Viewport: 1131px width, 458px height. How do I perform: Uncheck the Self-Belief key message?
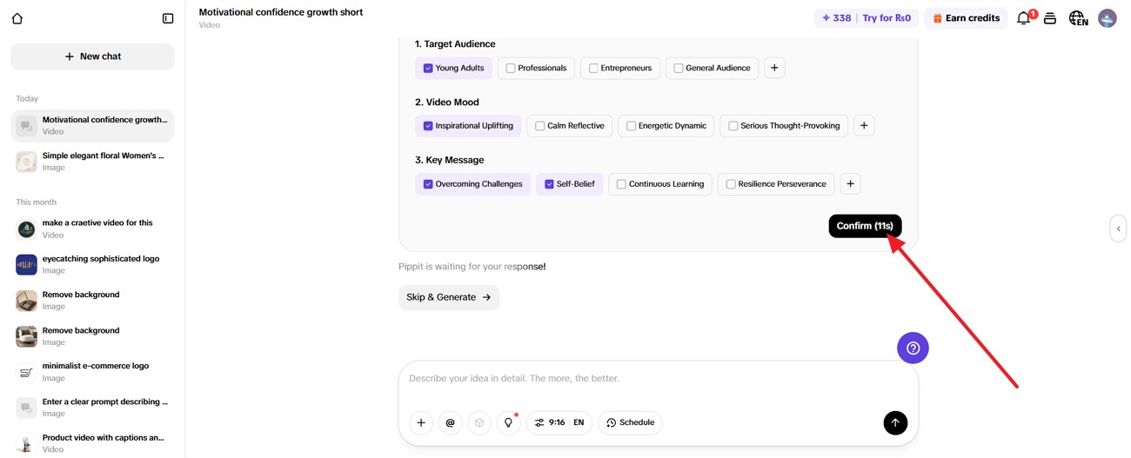pyautogui.click(x=549, y=184)
